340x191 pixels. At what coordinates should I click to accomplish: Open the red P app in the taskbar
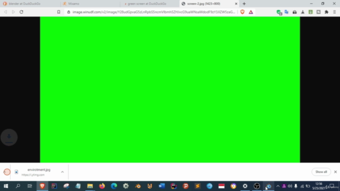tap(185, 186)
